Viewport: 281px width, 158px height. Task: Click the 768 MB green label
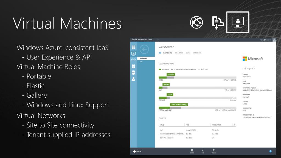click(x=166, y=84)
